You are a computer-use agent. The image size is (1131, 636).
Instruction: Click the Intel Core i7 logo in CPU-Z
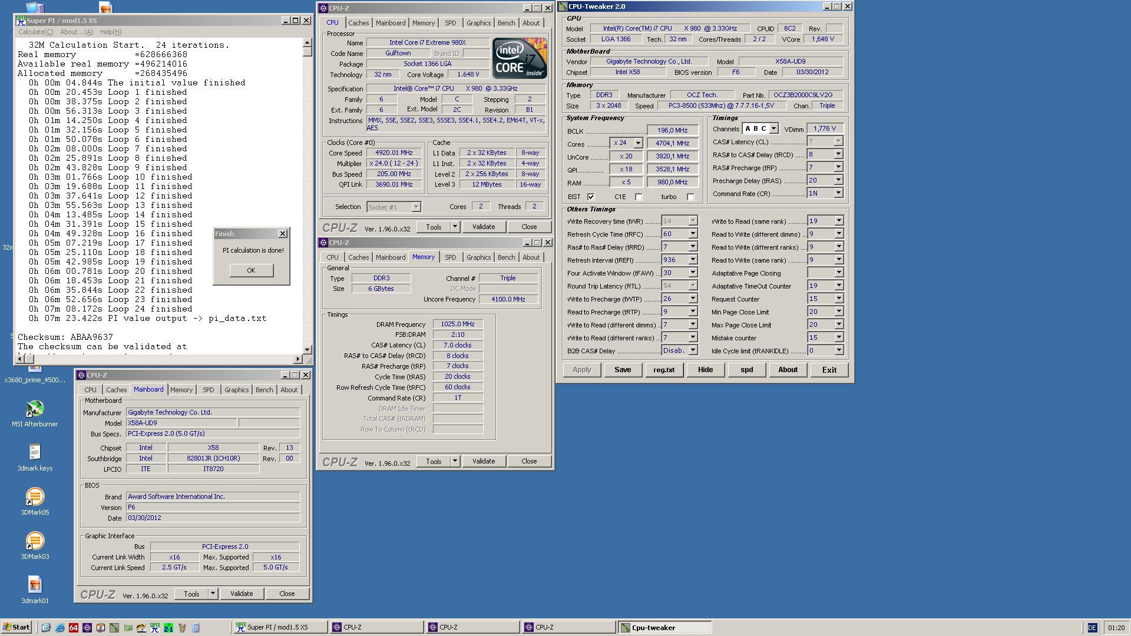point(520,58)
